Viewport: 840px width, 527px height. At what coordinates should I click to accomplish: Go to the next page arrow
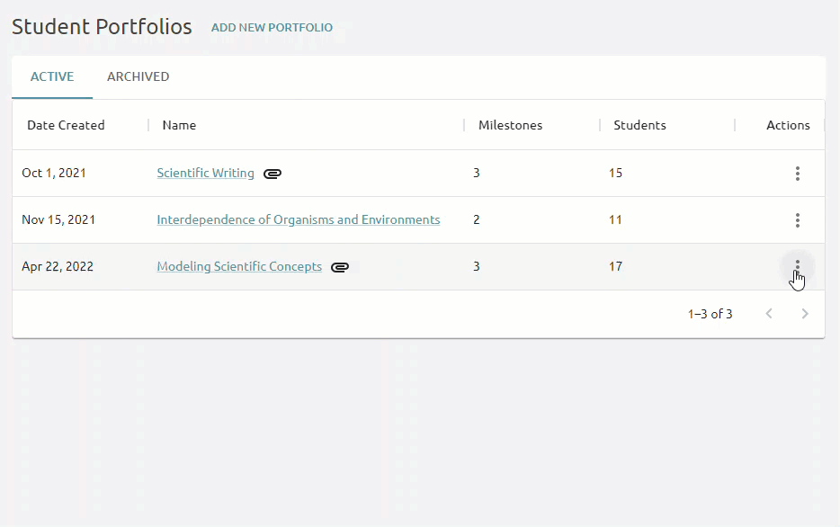804,314
